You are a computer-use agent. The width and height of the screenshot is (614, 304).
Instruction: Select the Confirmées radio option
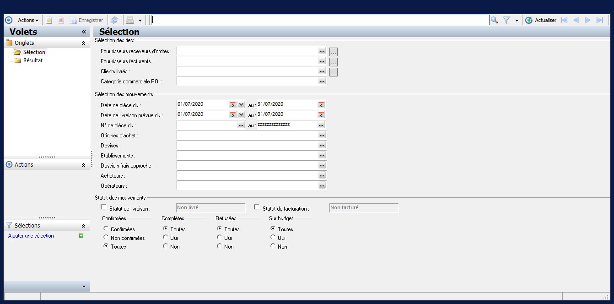pos(106,228)
